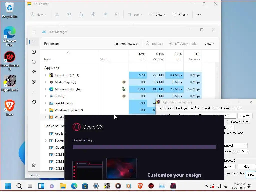Click End task button in Task Manager
Image resolution: width=256 pixels, height=192 pixels.
click(154, 44)
